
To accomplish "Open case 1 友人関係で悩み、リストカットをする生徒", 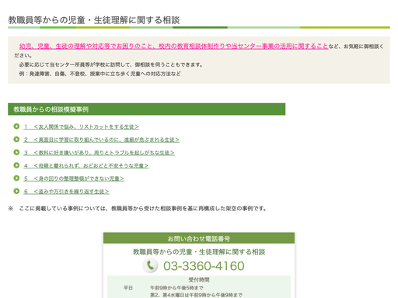I will click(82, 126).
